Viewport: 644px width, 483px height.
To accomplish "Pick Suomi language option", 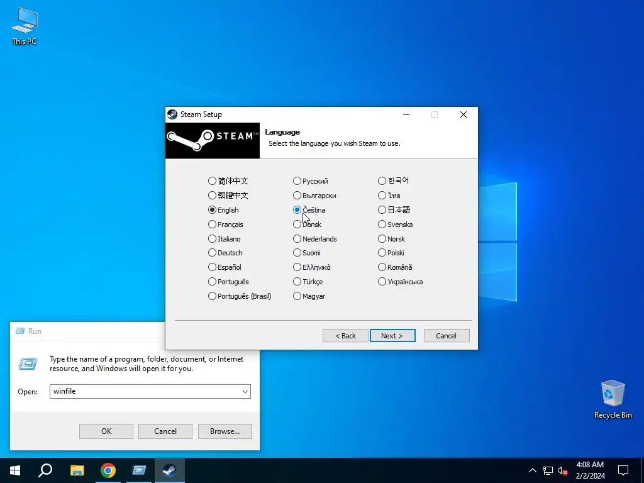I will click(x=307, y=253).
